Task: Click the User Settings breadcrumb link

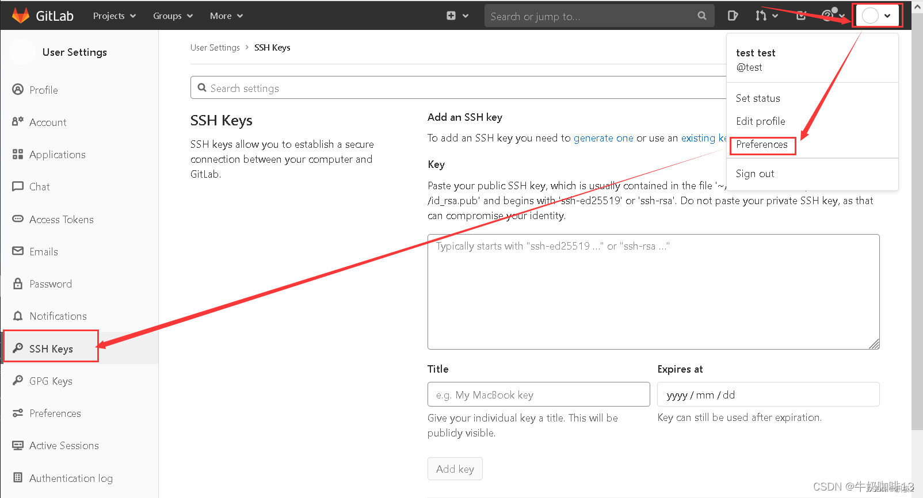Action: 215,48
